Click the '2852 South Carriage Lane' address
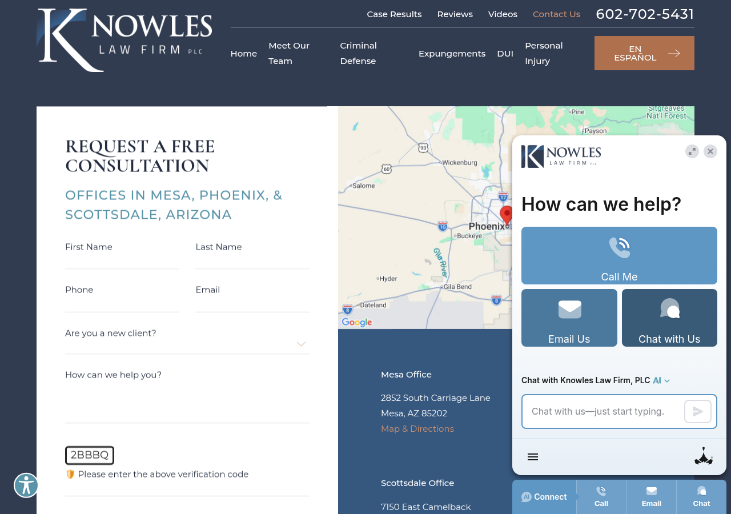This screenshot has height=514, width=731. (436, 398)
